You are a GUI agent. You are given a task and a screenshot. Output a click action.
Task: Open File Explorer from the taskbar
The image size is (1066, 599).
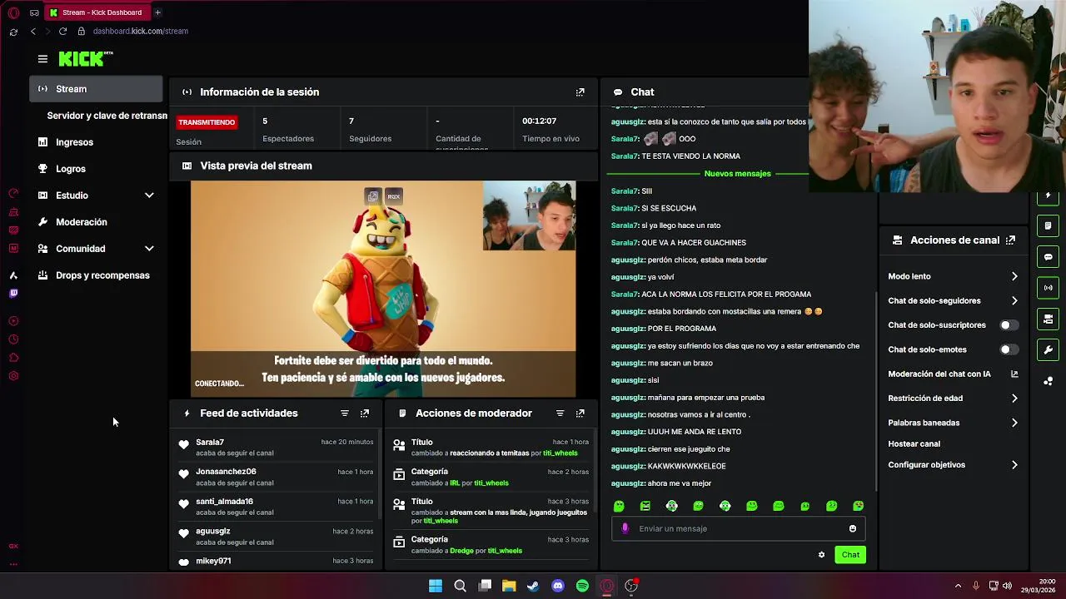tap(509, 586)
